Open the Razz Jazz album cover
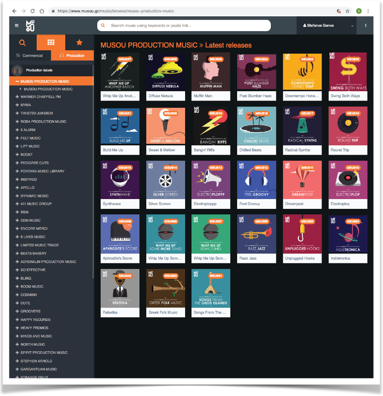383x396 pixels. (x=256, y=234)
